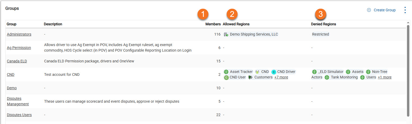This screenshot has width=412, height=124.
Task: Click the Create Group plus icon
Action: click(x=369, y=10)
